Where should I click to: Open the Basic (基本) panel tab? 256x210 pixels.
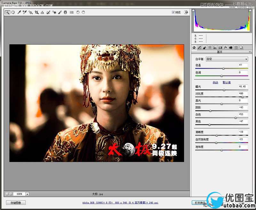(194, 47)
